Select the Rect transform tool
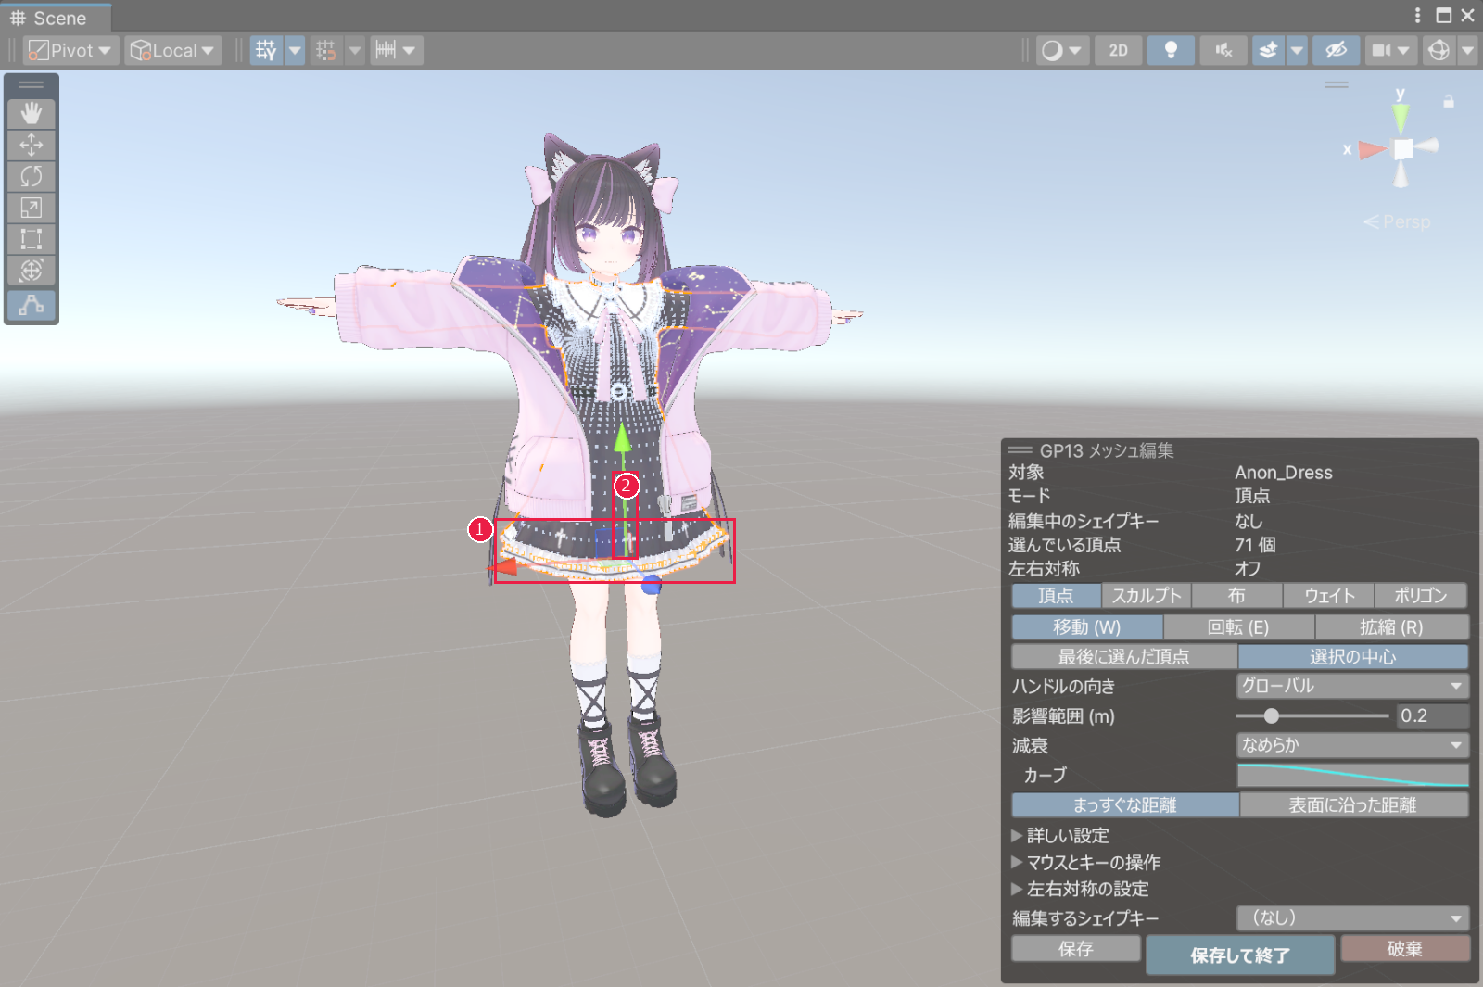Viewport: 1483px width, 987px height. click(x=32, y=239)
